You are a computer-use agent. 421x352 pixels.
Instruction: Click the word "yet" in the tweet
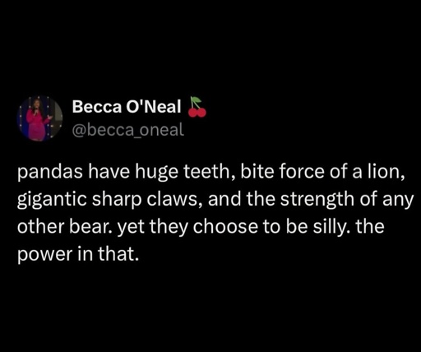tap(131, 228)
